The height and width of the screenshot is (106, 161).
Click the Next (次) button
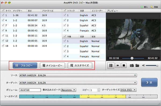(149, 83)
